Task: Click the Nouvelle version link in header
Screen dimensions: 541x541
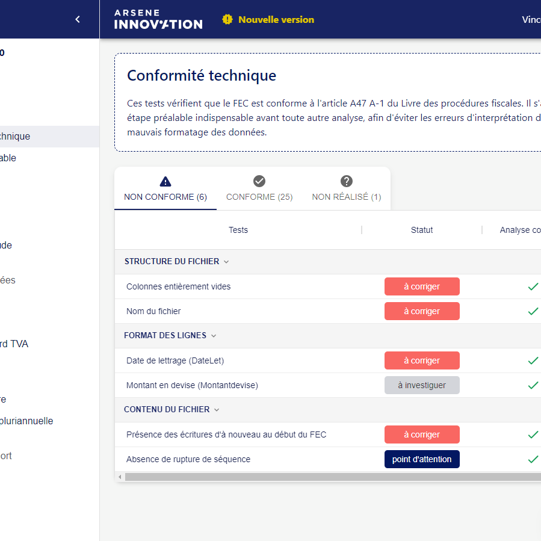Action: pos(276,19)
